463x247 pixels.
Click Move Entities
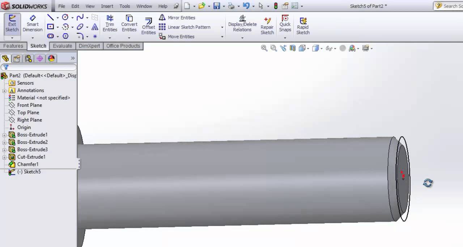click(x=177, y=36)
